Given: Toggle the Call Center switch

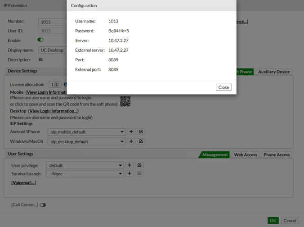Looking at the screenshot, I should click(x=43, y=205).
